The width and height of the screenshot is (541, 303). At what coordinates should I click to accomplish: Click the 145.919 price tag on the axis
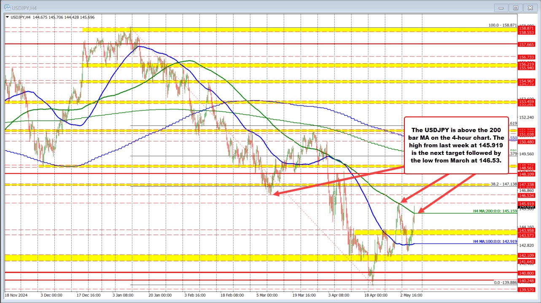coord(526,204)
